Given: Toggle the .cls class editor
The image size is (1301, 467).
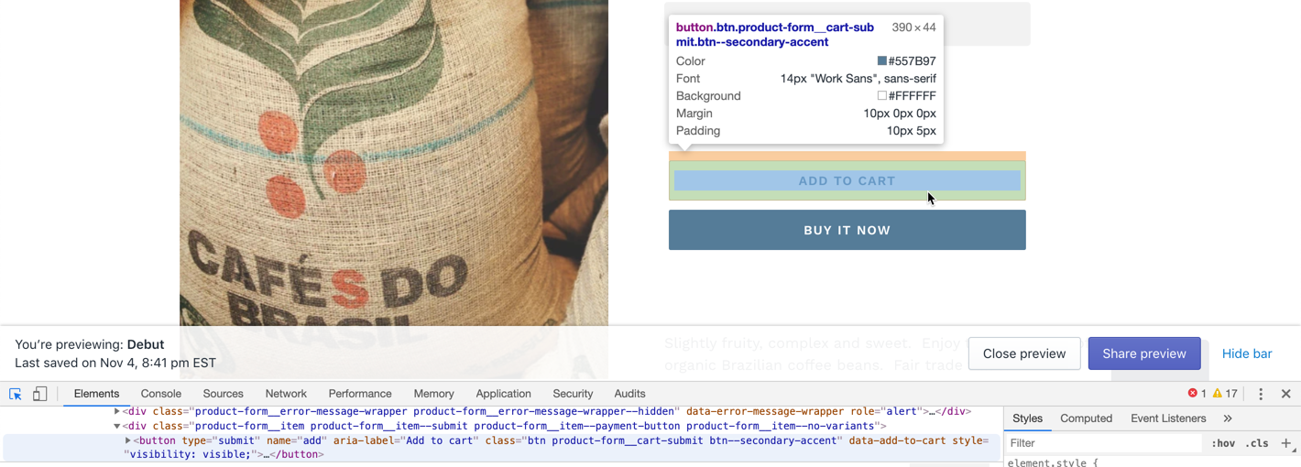Looking at the screenshot, I should point(1257,443).
